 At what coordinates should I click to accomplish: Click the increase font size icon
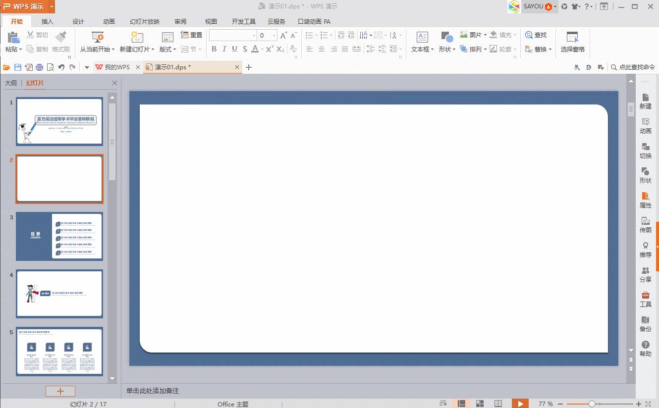(x=283, y=35)
